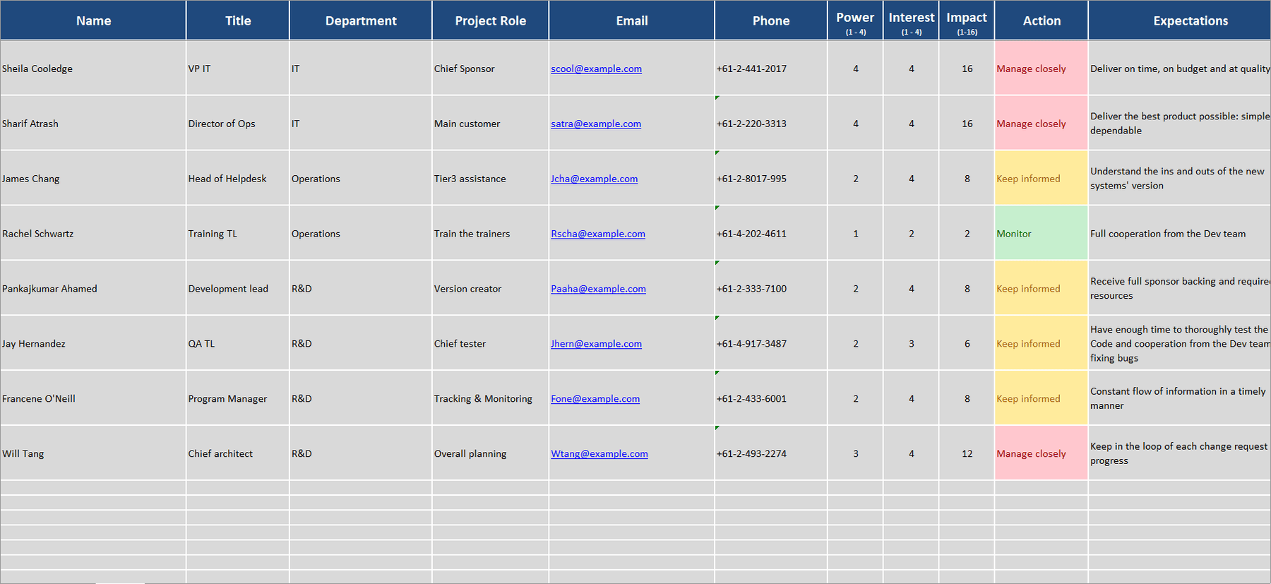Select the Francene O'Neill name cell
1271x584 pixels.
click(x=93, y=399)
